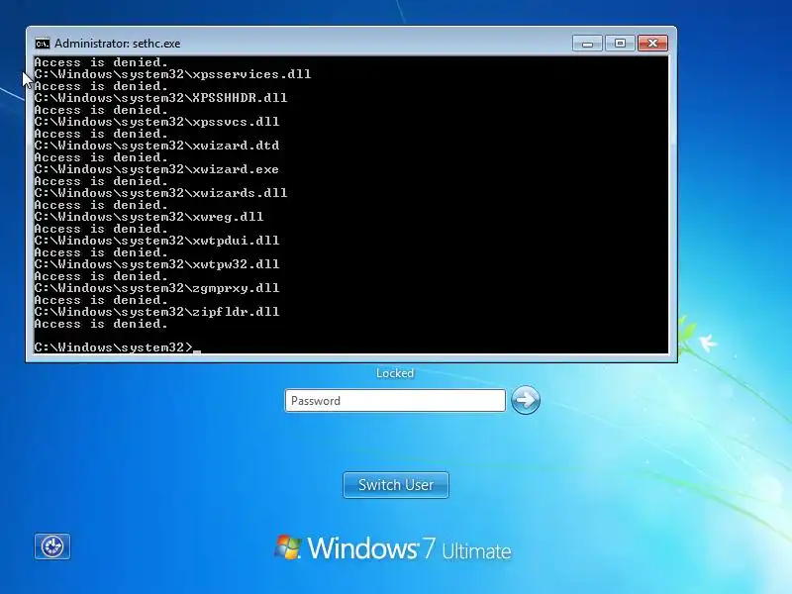
Task: Click the xpssvcs.dll path line
Action: [156, 122]
